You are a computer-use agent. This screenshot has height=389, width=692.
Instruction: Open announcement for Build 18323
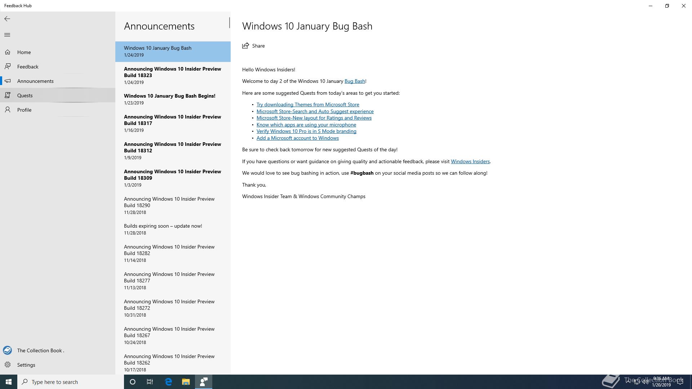(173, 76)
